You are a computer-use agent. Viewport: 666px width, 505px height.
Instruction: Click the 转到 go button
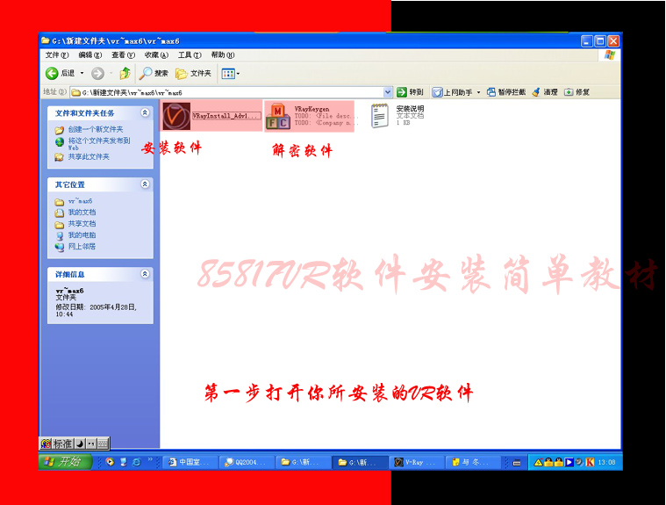pyautogui.click(x=410, y=92)
